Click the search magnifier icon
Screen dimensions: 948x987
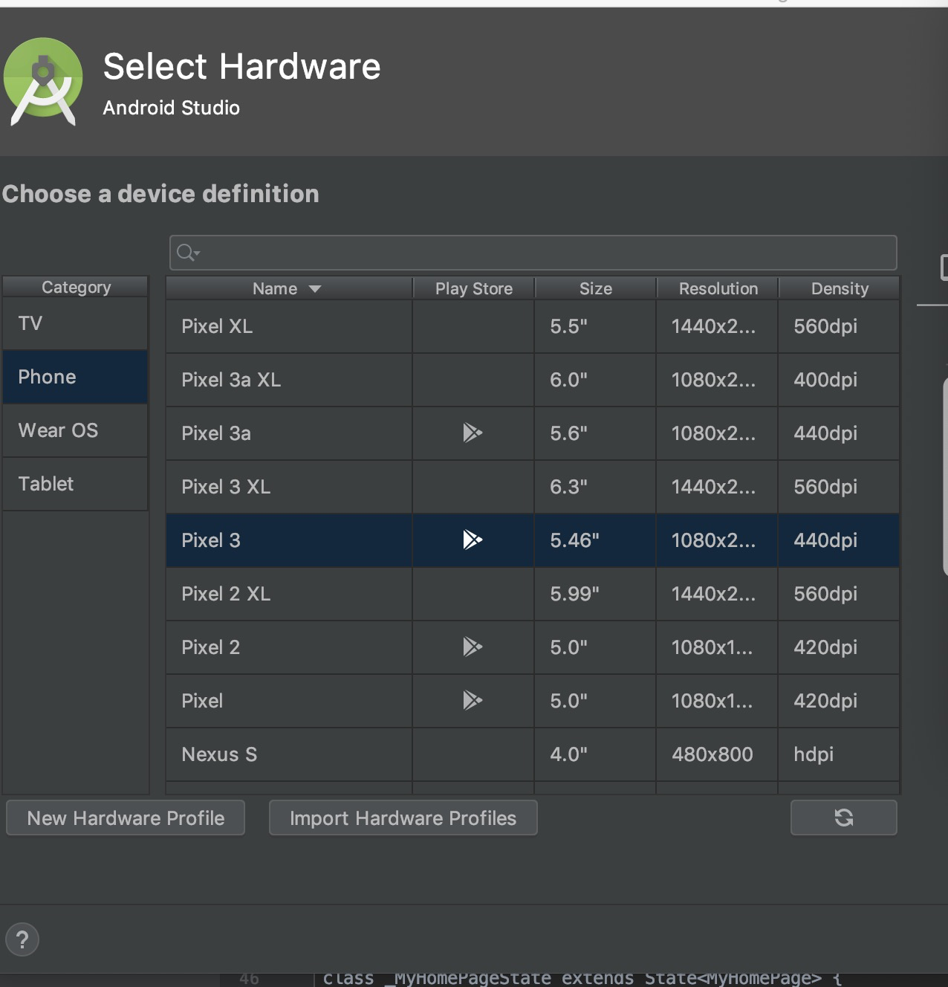coord(186,253)
